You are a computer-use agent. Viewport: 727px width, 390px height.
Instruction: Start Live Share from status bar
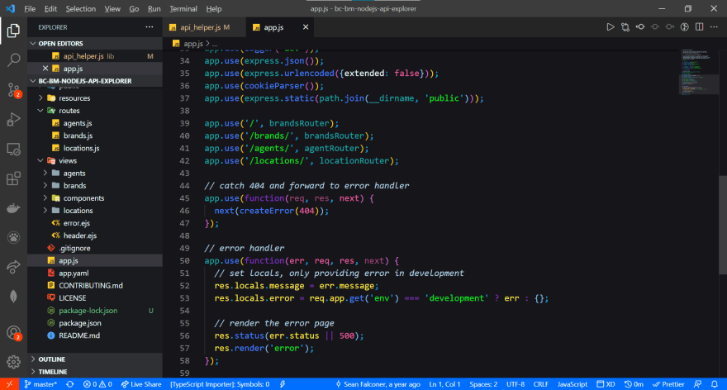[141, 384]
